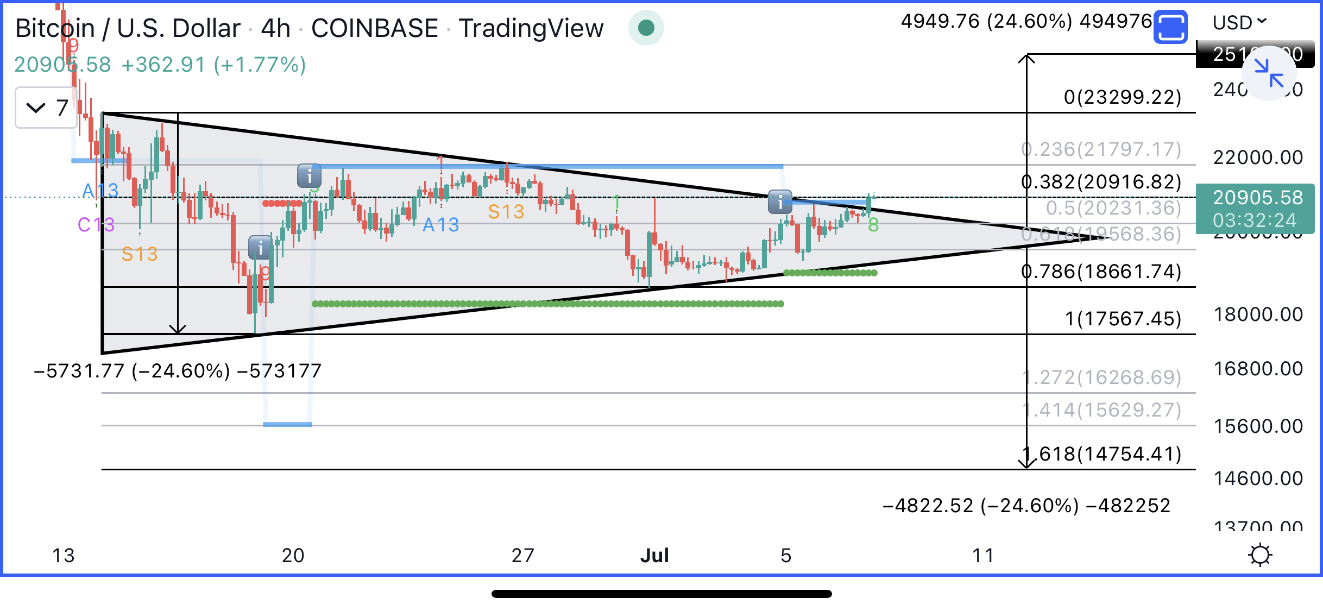Tap the green market status dot

click(x=646, y=28)
